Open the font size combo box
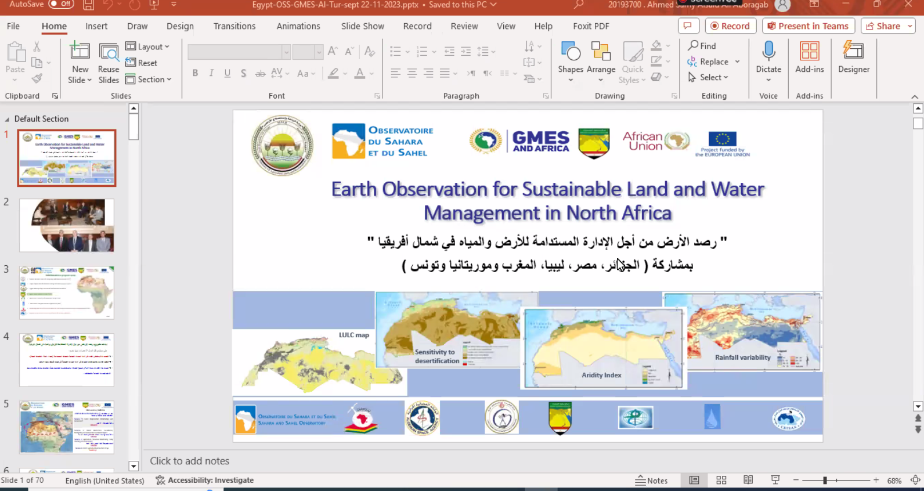Screen dimensions: 924x491 pyautogui.click(x=308, y=52)
